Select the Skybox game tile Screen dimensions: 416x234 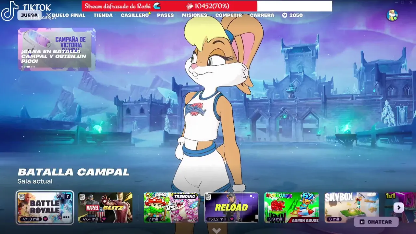coord(352,207)
